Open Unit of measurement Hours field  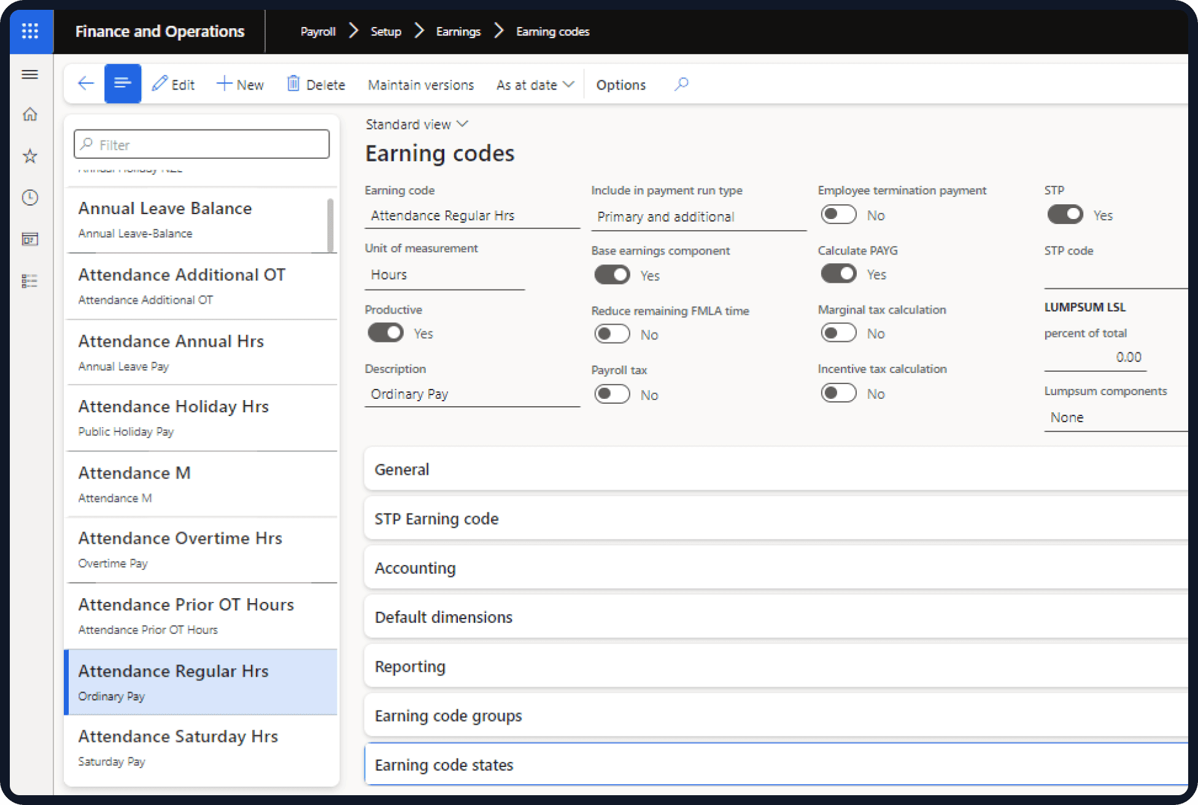(x=444, y=275)
